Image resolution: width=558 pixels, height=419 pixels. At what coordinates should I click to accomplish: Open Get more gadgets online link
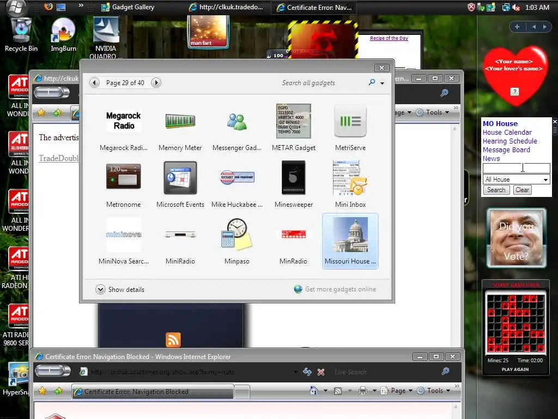[335, 289]
